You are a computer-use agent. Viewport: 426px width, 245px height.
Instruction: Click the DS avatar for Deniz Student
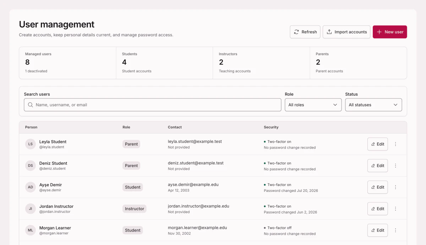click(31, 166)
